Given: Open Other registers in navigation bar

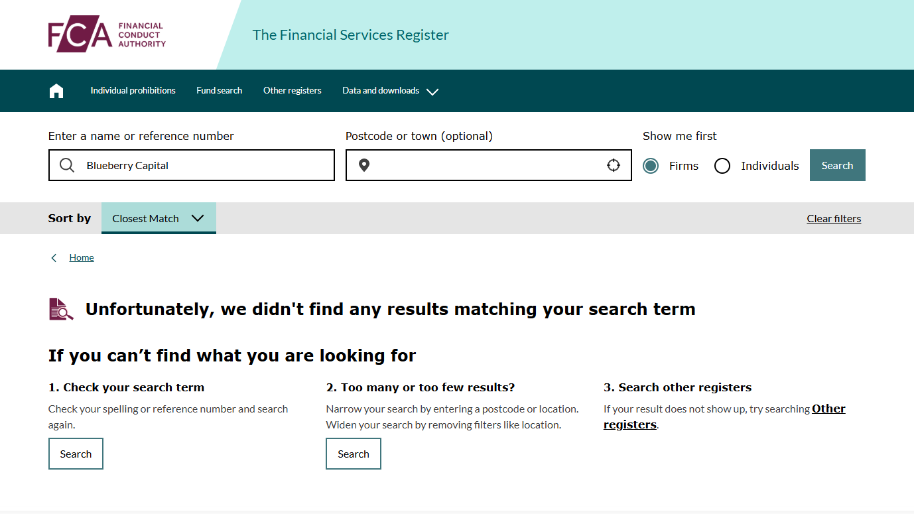Looking at the screenshot, I should (x=292, y=91).
